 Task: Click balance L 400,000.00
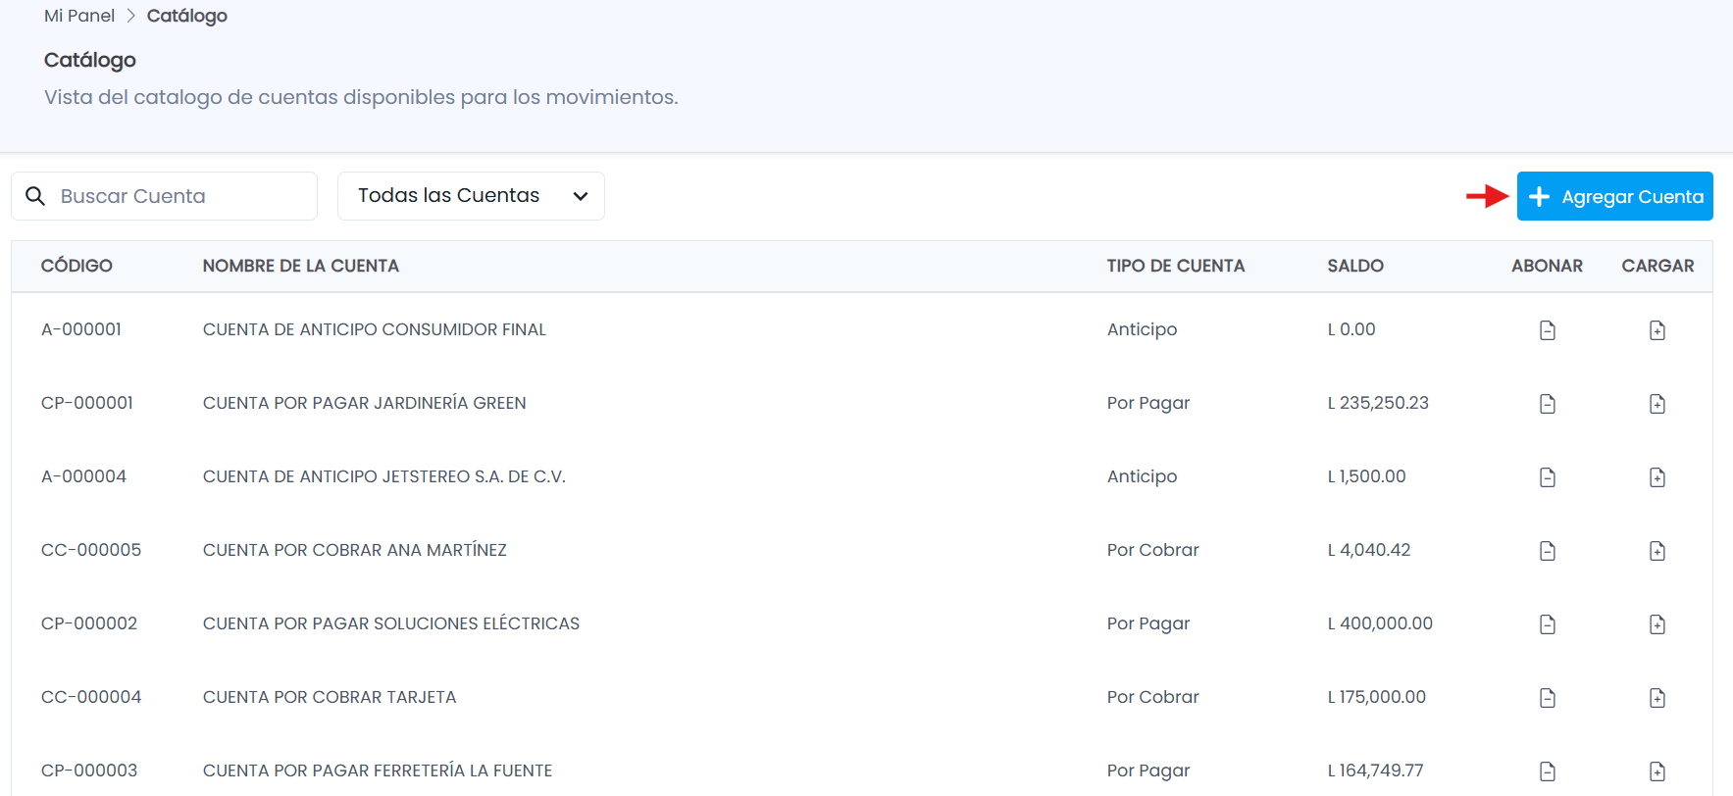[x=1380, y=623]
